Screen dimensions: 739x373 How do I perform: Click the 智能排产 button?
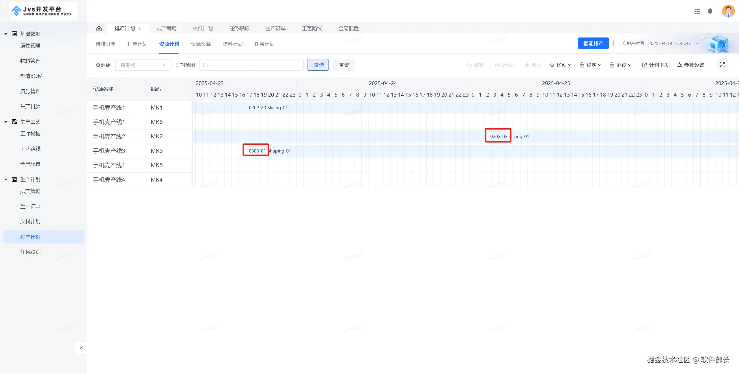coord(593,44)
